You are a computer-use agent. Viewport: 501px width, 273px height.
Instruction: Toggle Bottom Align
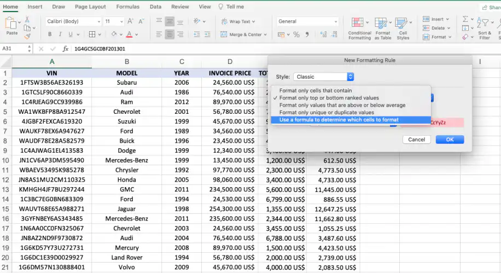180,21
